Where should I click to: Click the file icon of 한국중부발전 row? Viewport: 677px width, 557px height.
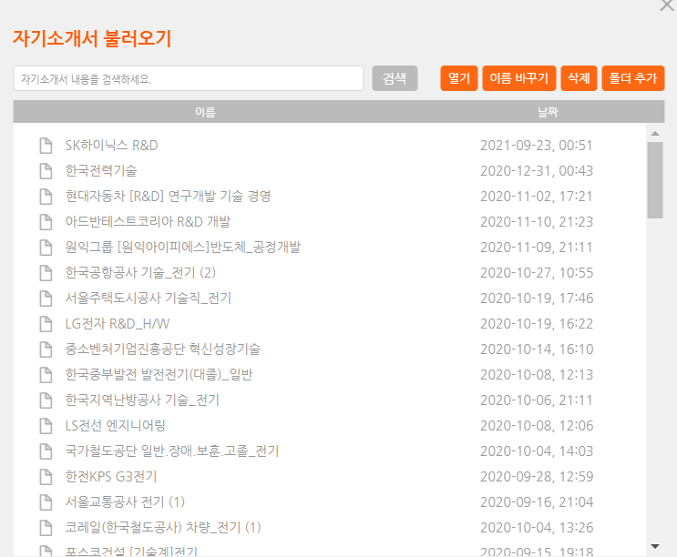click(x=46, y=375)
